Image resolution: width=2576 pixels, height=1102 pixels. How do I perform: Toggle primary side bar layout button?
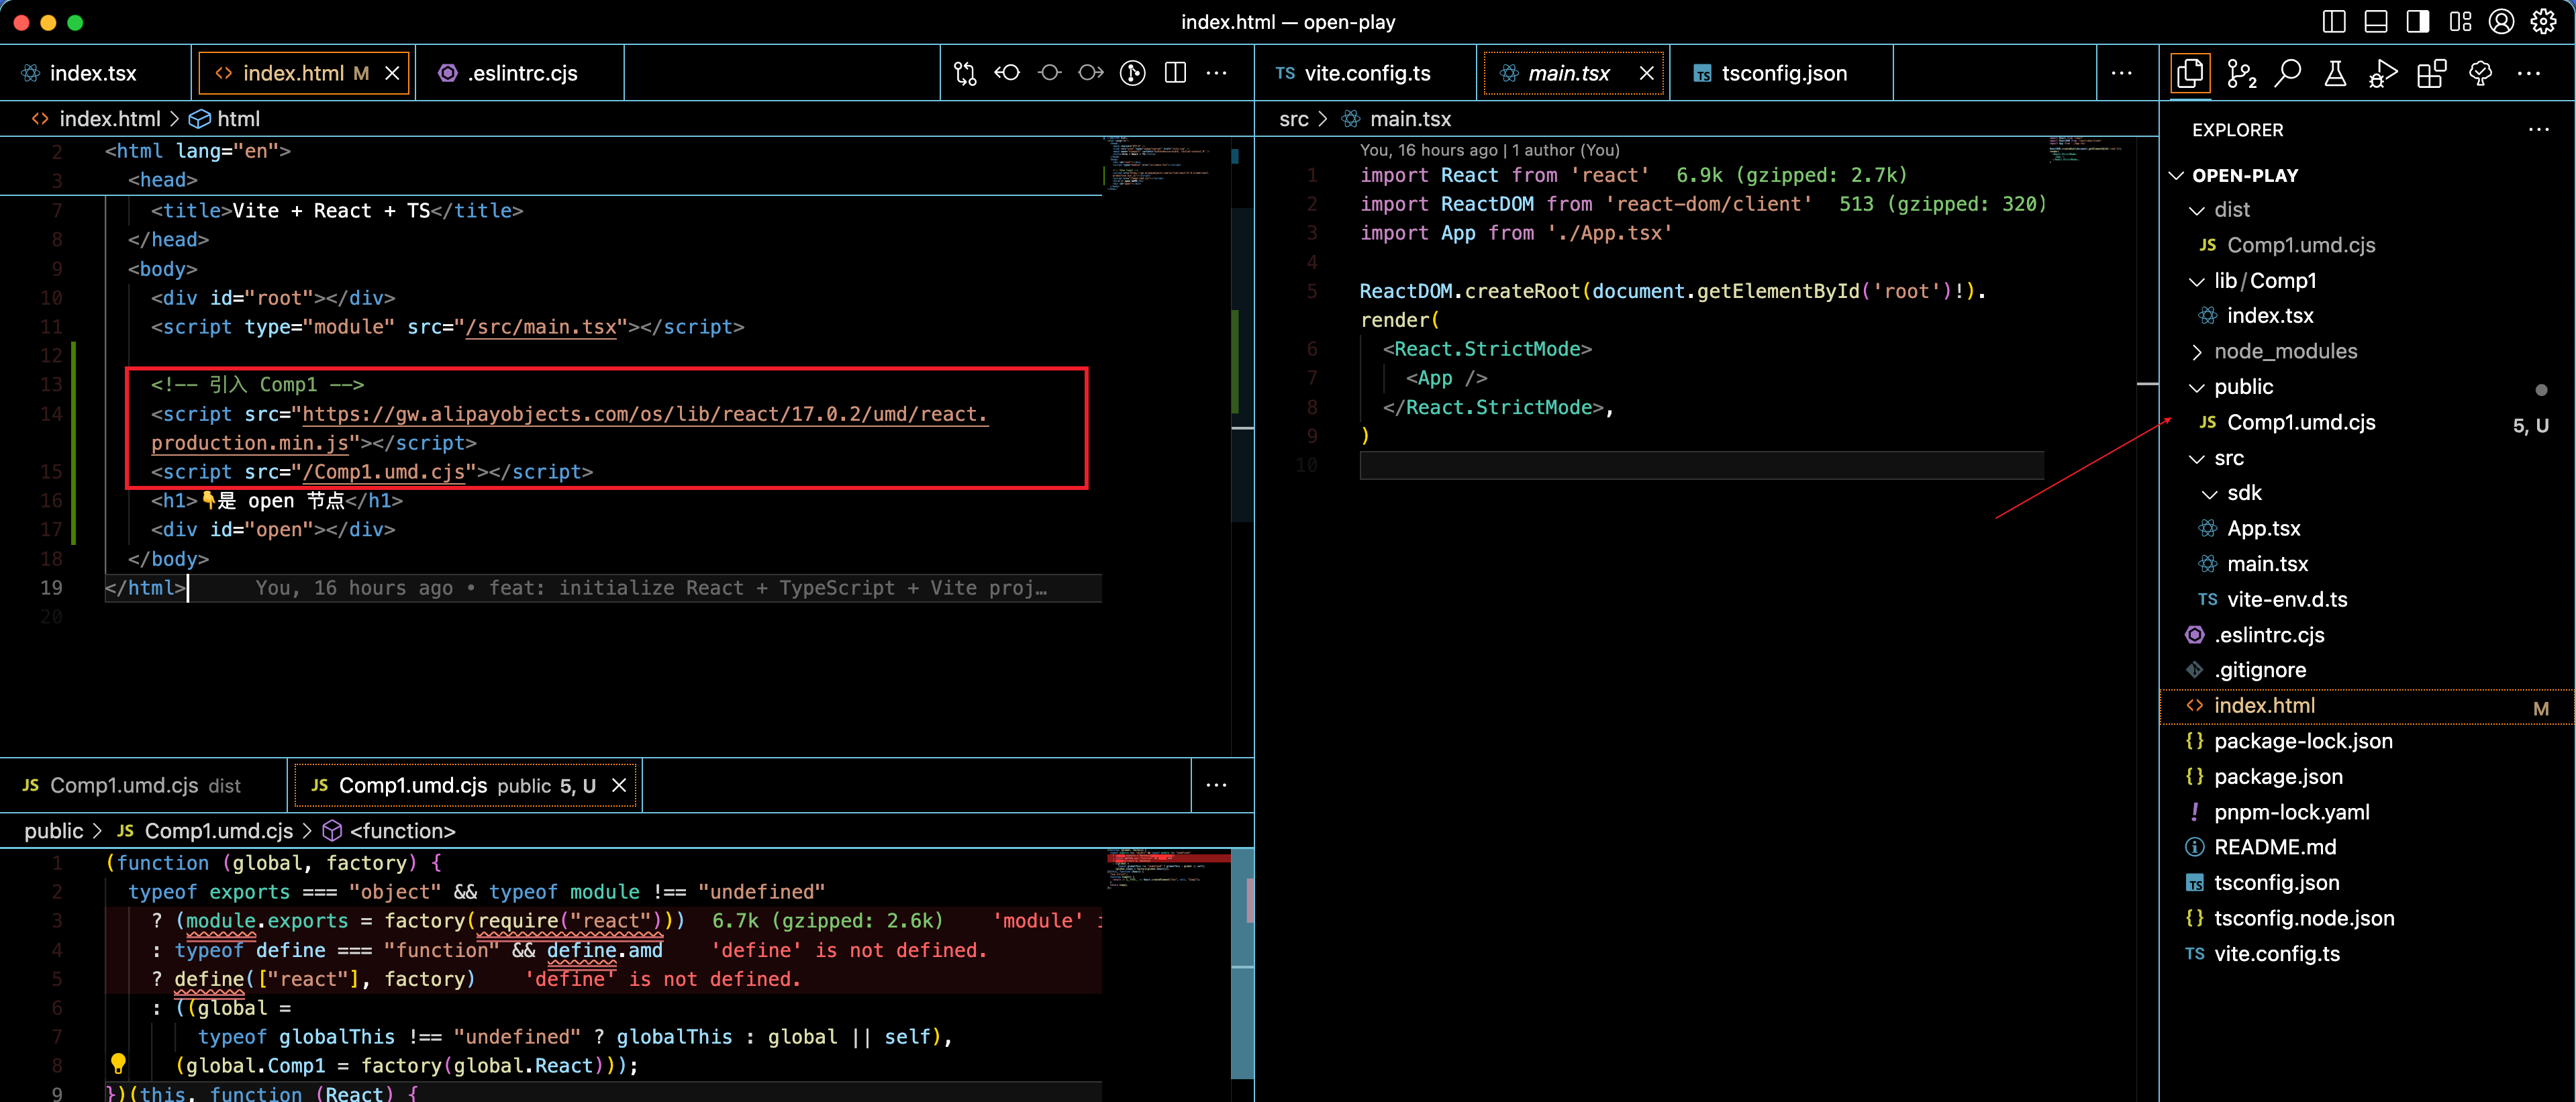tap(2334, 22)
